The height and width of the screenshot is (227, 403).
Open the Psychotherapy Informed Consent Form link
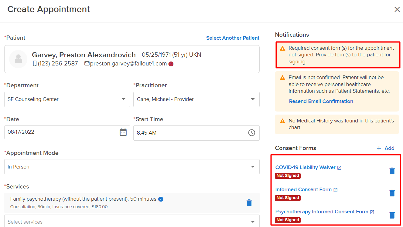[322, 212]
